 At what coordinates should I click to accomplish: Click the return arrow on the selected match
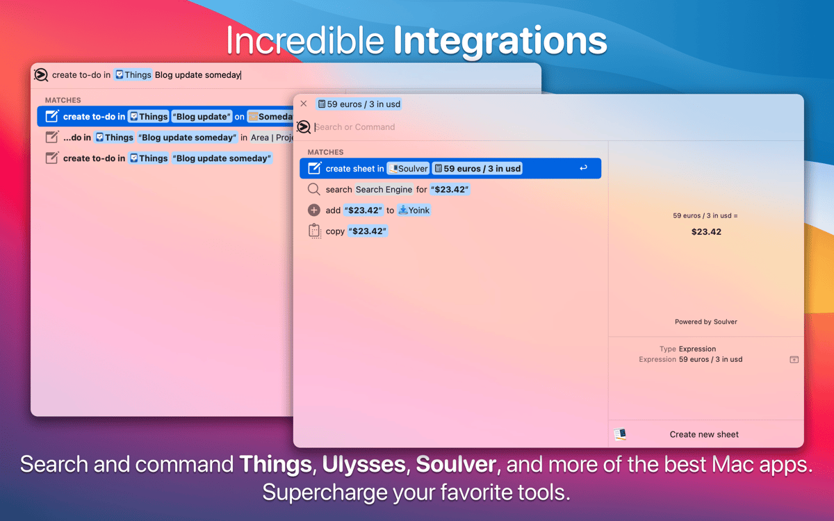coord(582,168)
